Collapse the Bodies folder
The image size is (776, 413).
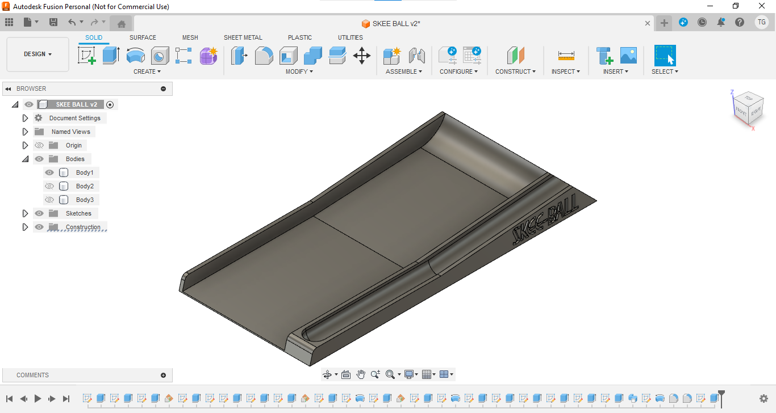click(25, 159)
